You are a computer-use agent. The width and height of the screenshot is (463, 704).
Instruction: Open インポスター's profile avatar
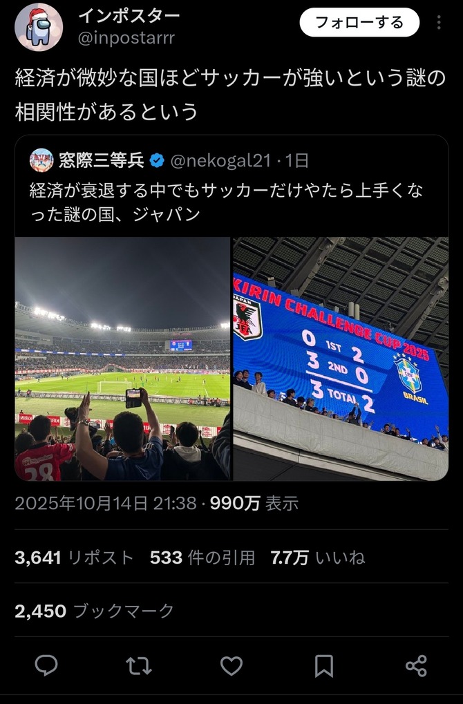click(39, 28)
